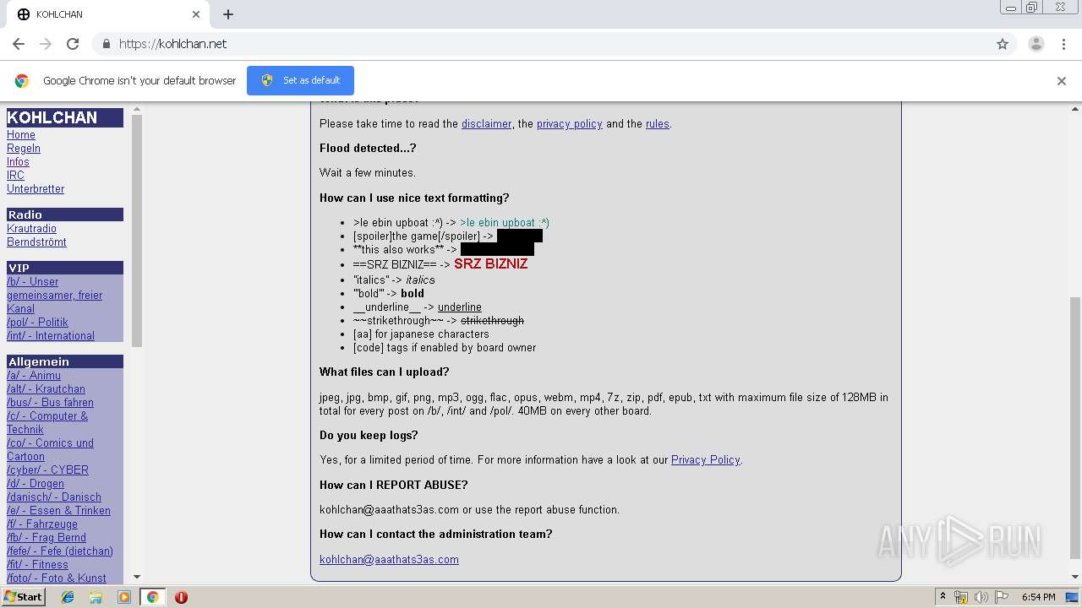Open the media player taskbar icon
Screen dimensions: 1082x608
tap(124, 597)
